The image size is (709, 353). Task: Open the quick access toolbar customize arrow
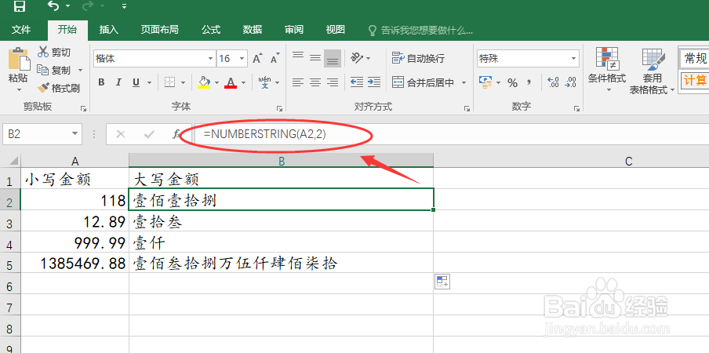coord(125,7)
